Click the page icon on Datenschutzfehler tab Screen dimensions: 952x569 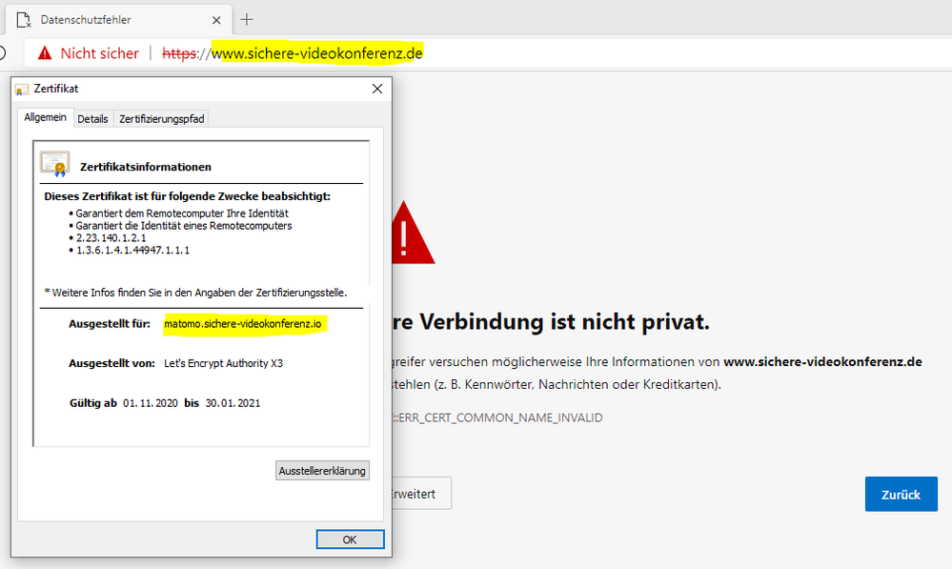click(24, 19)
